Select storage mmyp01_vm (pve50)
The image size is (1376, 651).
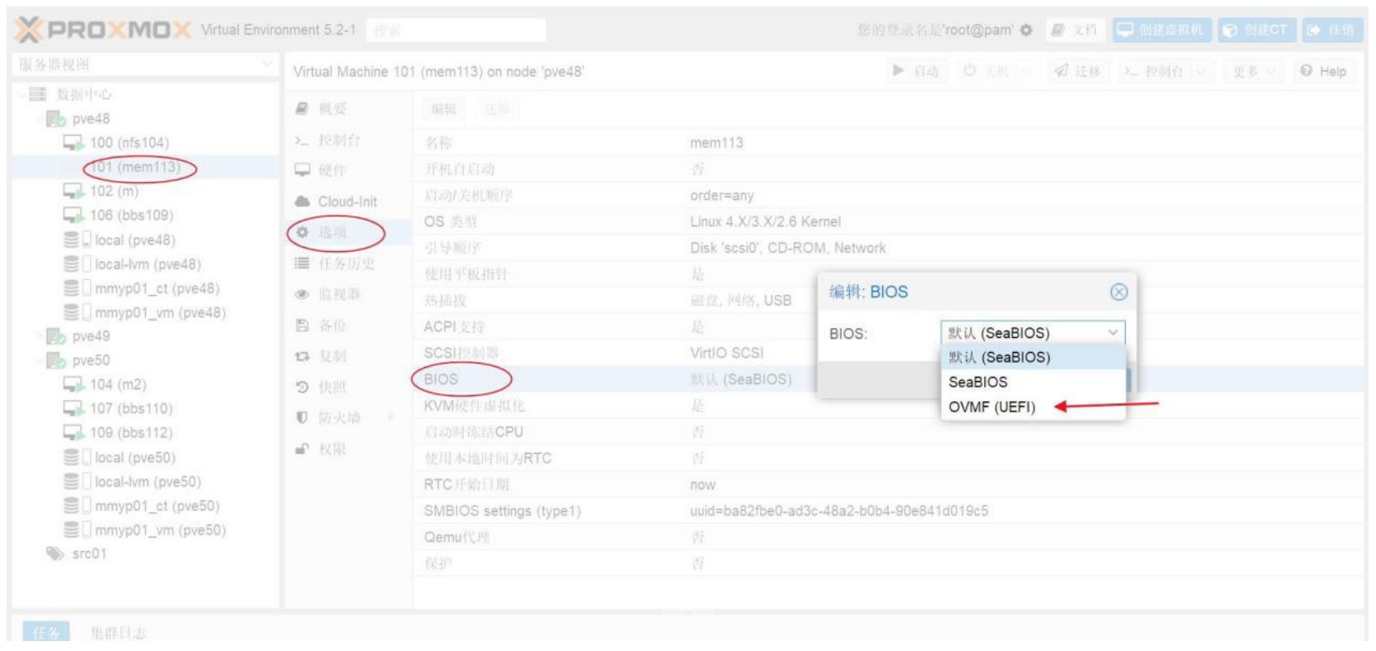click(160, 530)
